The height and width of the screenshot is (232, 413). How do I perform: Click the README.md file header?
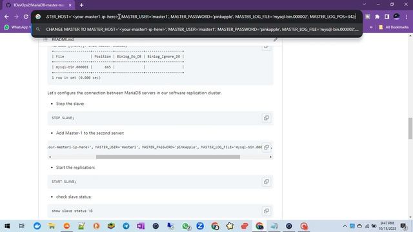tap(63, 39)
